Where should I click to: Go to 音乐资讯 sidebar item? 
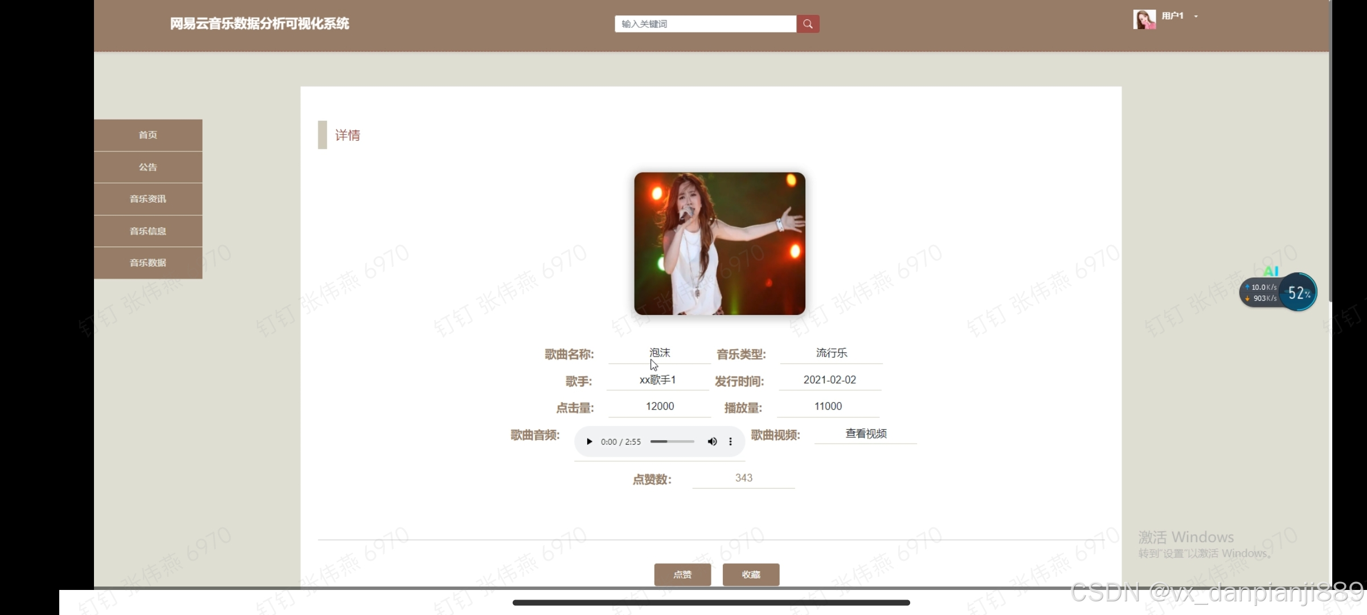[148, 199]
